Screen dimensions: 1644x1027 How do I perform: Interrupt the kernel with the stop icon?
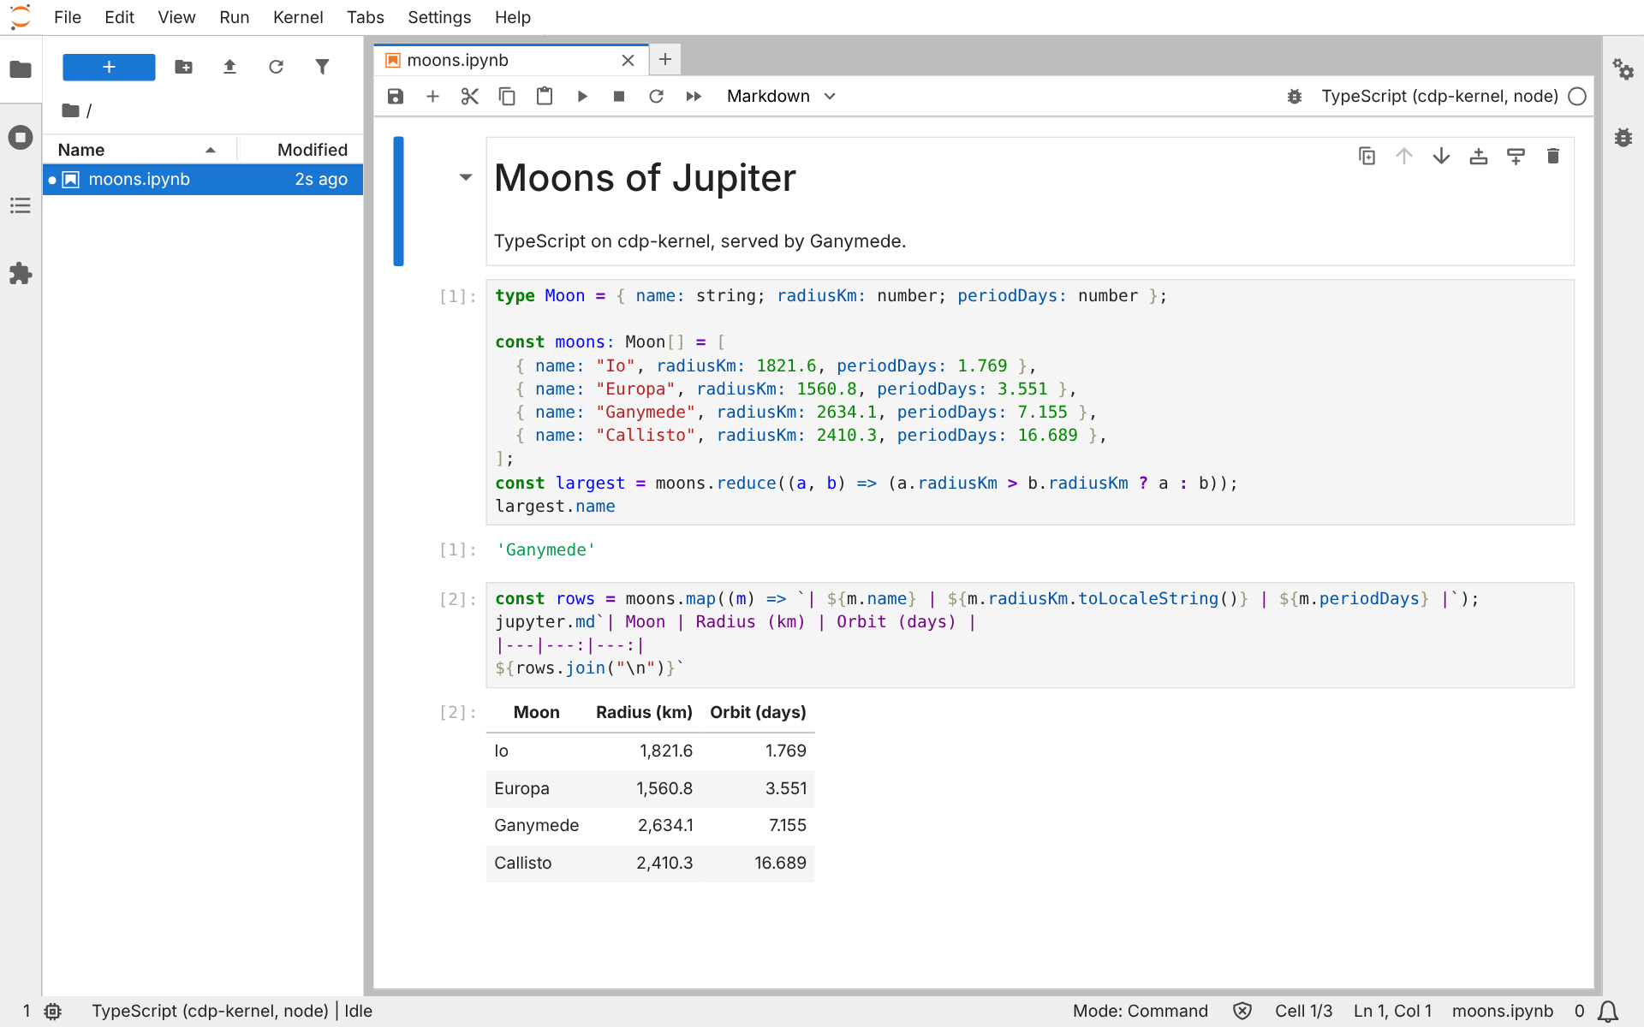coord(619,97)
